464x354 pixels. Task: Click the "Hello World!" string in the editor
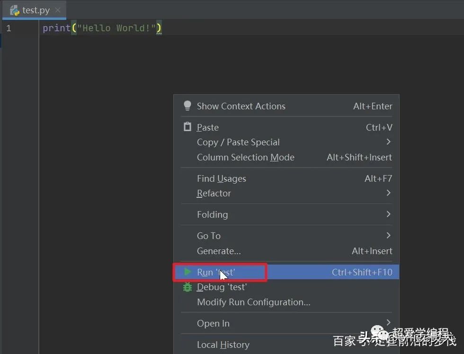click(116, 28)
